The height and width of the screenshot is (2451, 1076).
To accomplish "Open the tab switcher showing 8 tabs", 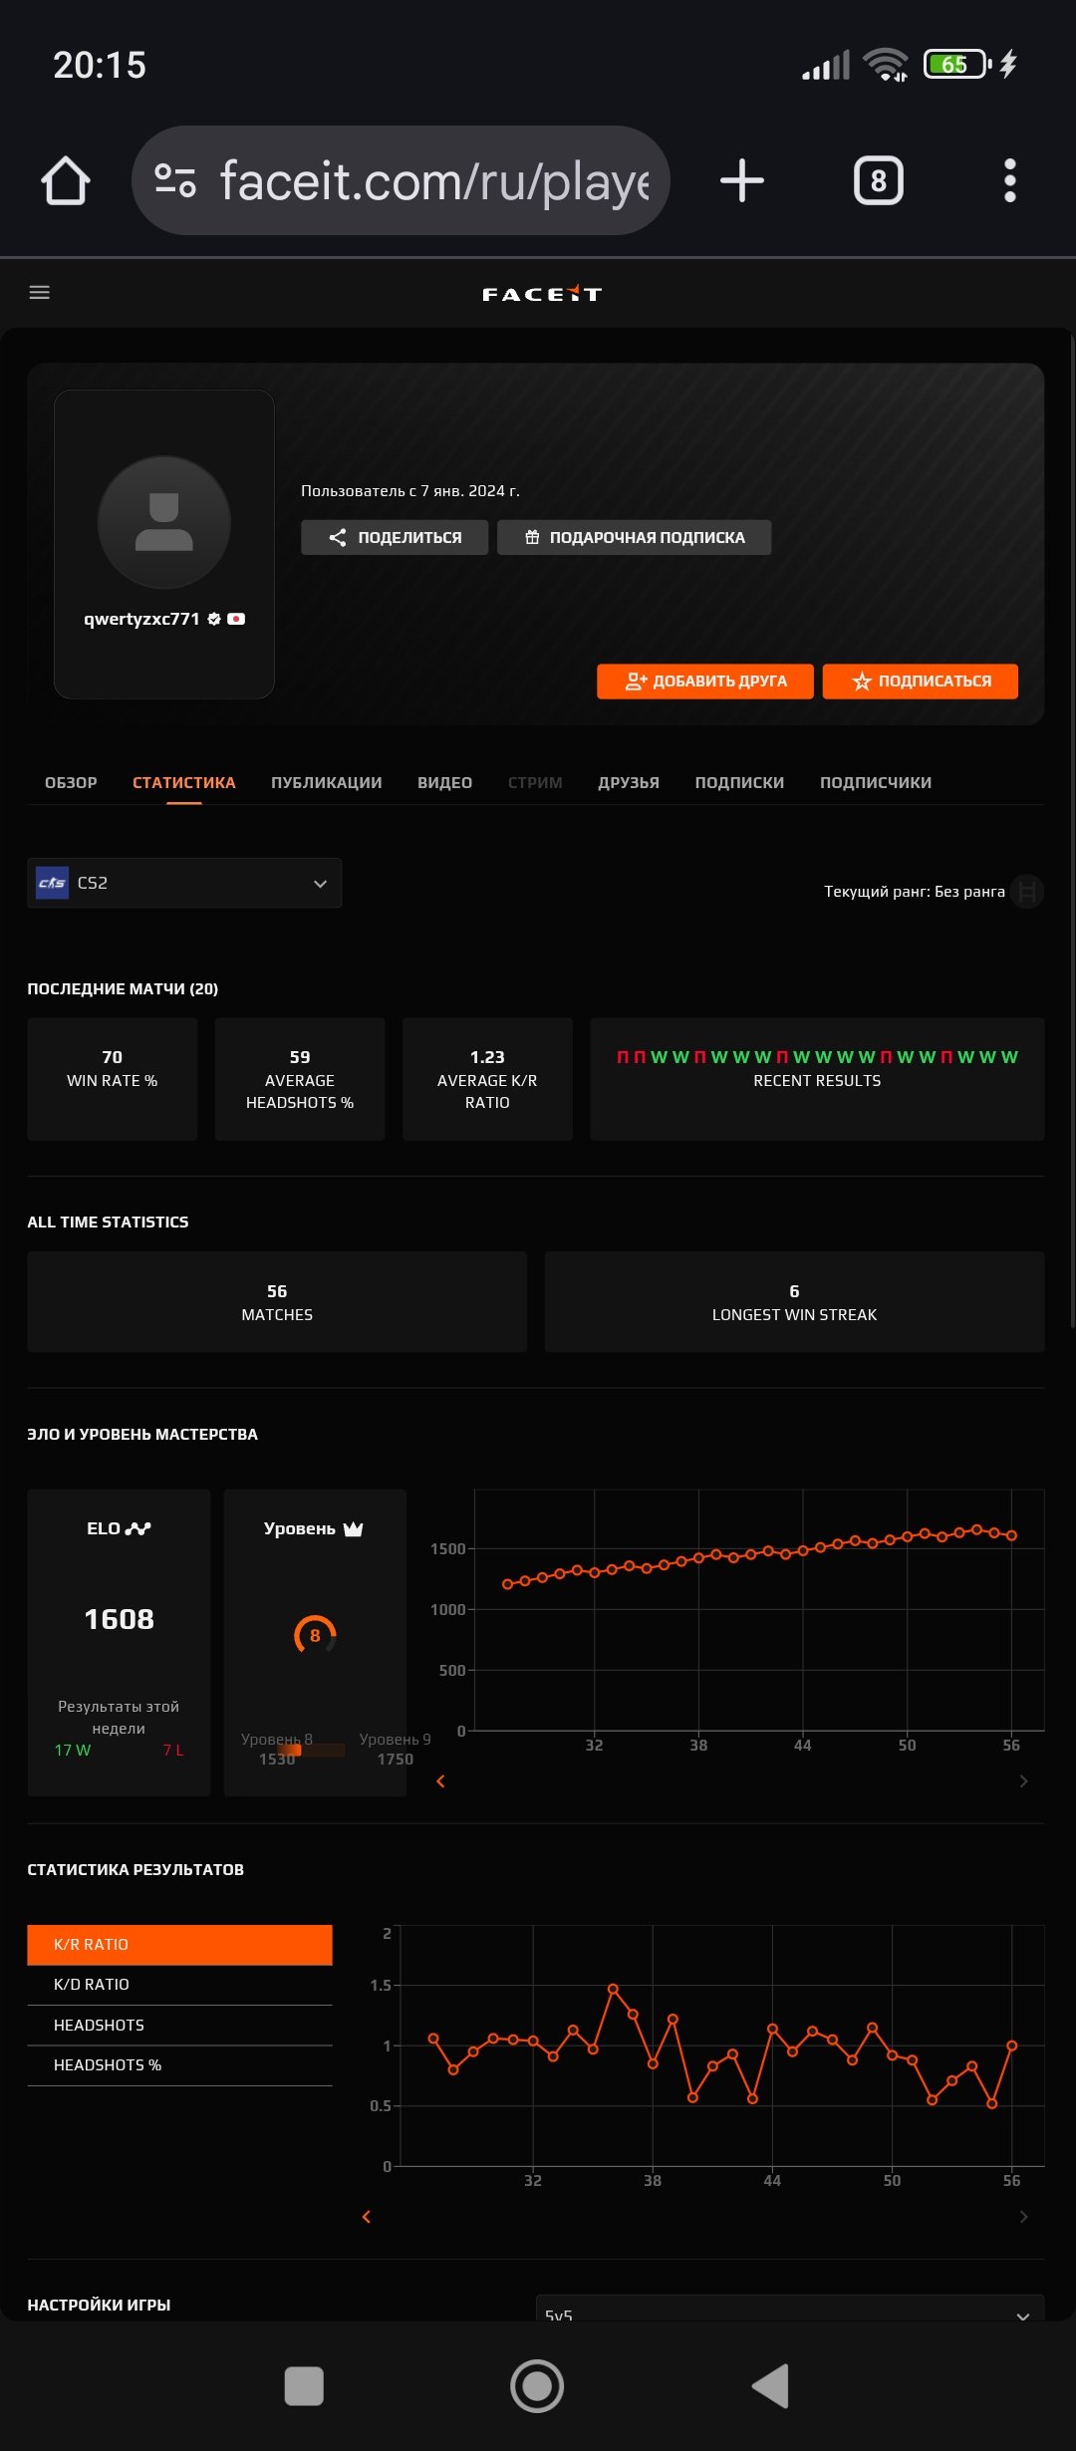I will click(x=878, y=181).
